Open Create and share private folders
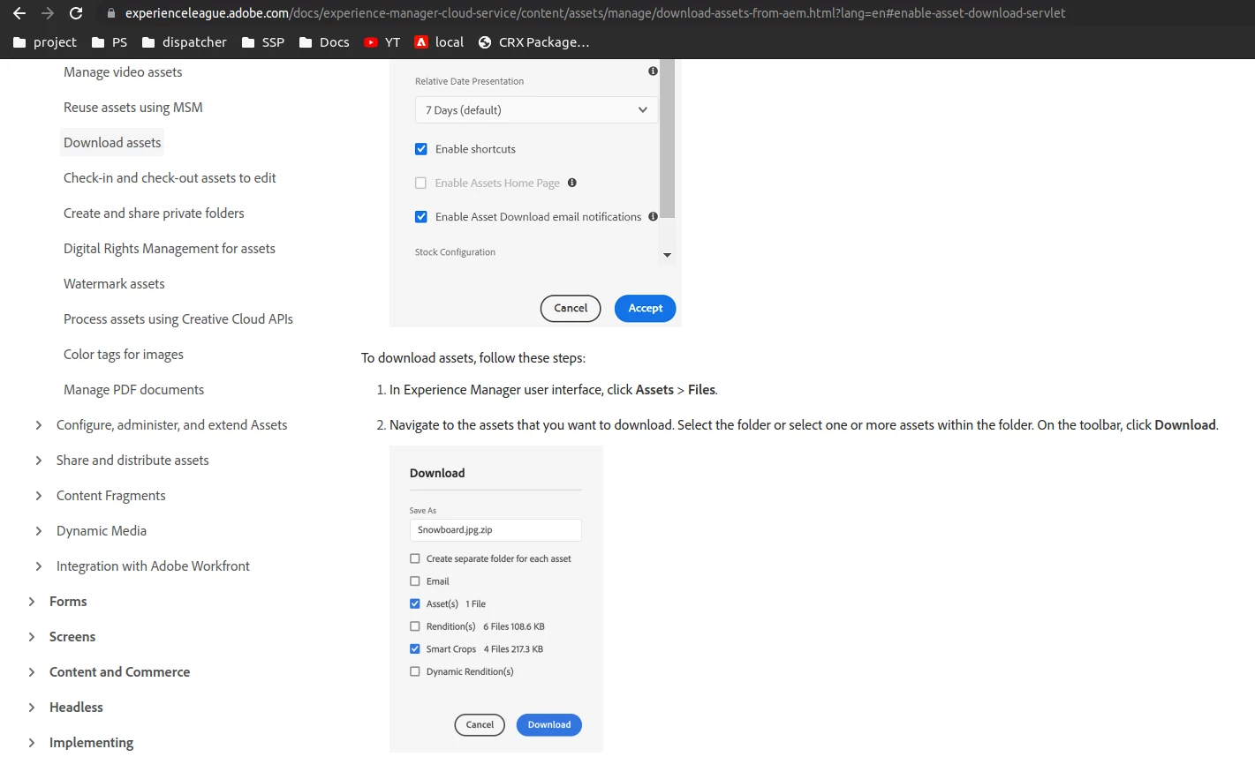This screenshot has height=764, width=1255. pyautogui.click(x=154, y=213)
